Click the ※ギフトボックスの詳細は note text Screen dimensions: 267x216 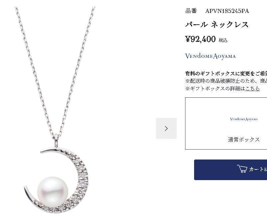[215, 88]
